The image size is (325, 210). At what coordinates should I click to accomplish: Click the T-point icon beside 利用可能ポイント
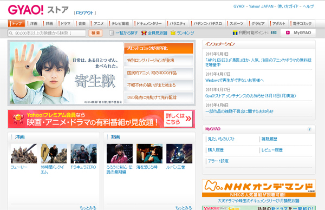pos(235,32)
